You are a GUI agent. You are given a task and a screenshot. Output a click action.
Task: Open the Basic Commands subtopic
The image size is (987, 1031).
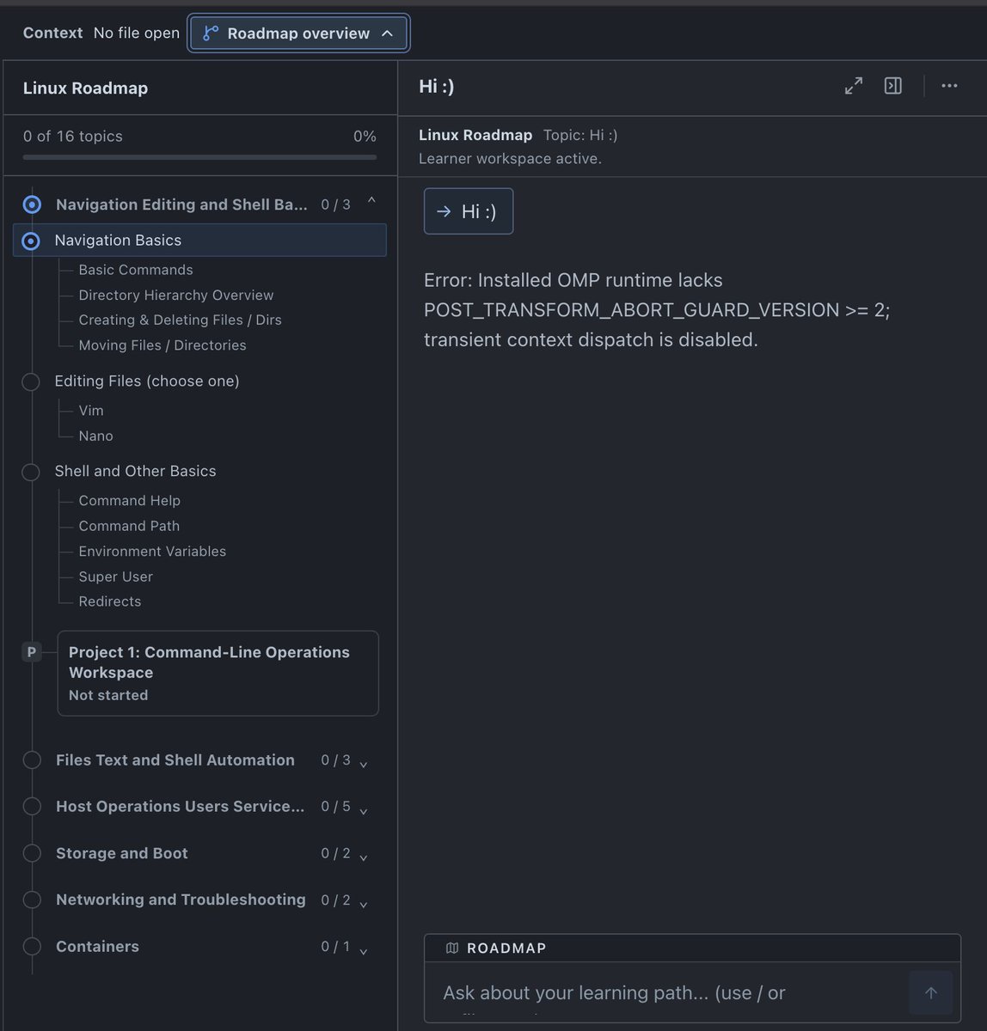(136, 270)
